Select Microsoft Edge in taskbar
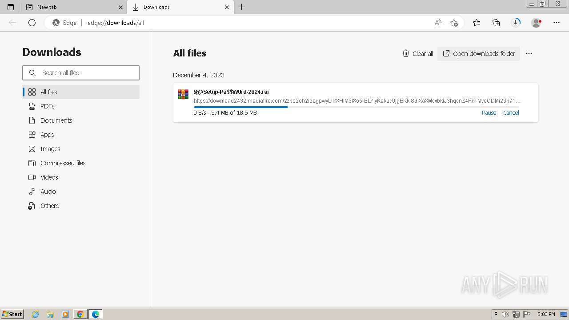The image size is (569, 320). (x=96, y=314)
